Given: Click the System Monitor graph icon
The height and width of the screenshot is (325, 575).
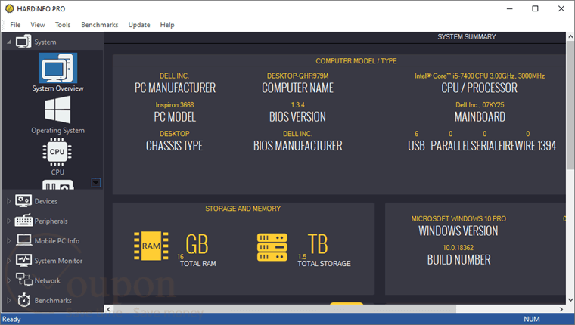Looking at the screenshot, I should coord(24,260).
